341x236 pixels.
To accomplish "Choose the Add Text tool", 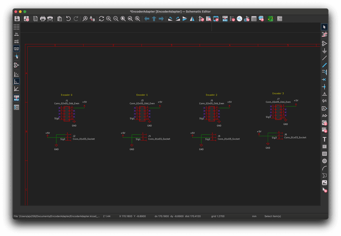I will click(x=325, y=139).
